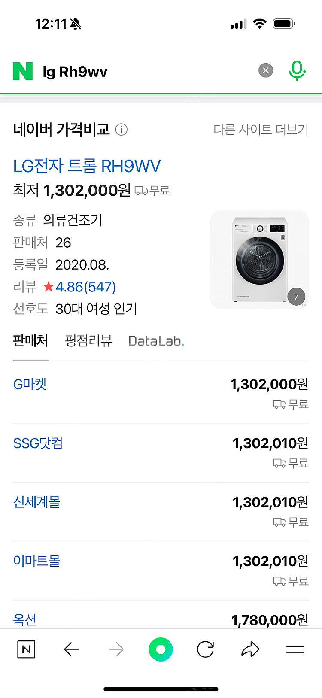Tap the green circle button in bottom bar
Image resolution: width=322 pixels, height=698 pixels.
(x=161, y=649)
